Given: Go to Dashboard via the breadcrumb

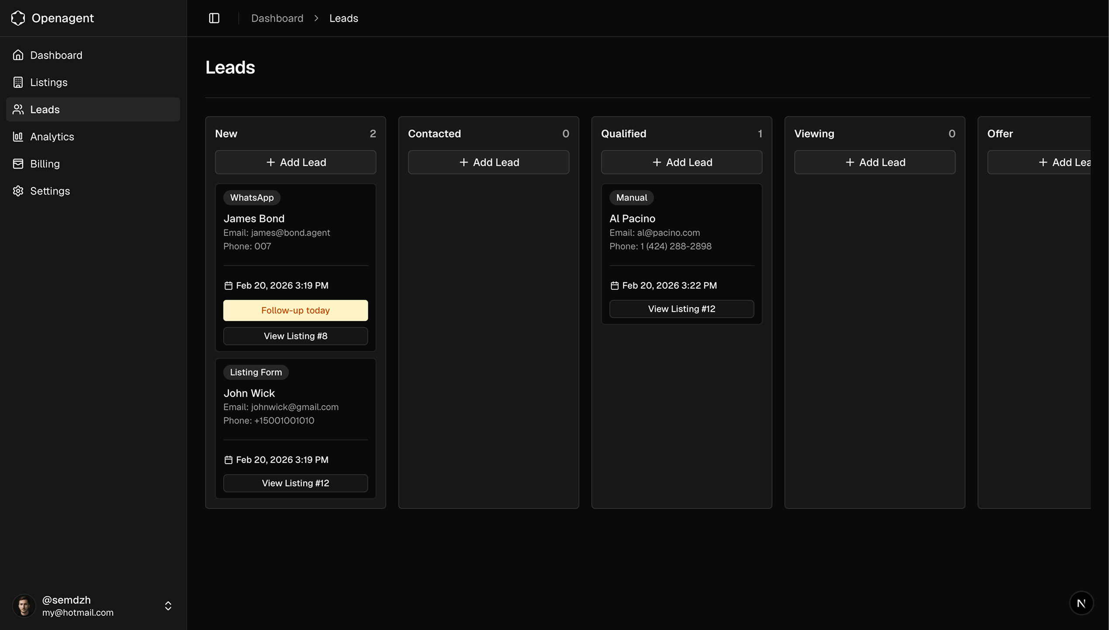Looking at the screenshot, I should click(x=277, y=18).
